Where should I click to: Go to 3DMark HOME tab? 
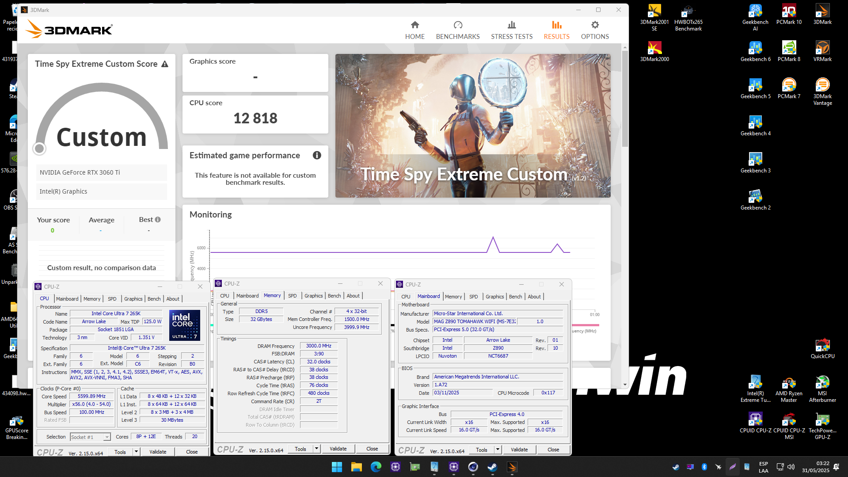click(414, 30)
